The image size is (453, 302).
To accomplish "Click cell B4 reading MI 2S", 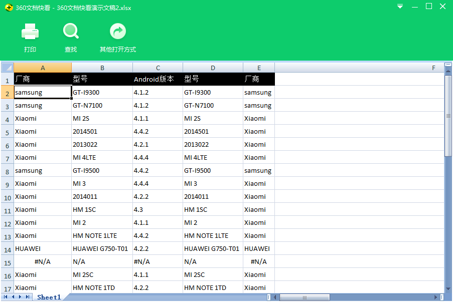I will tap(102, 118).
